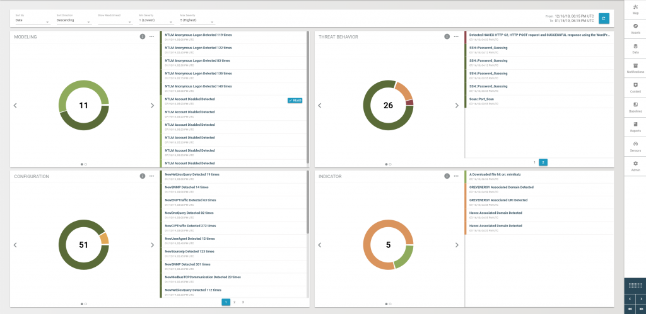
Task: Open mimikatz downloaded file hit notification
Action: tap(539, 176)
